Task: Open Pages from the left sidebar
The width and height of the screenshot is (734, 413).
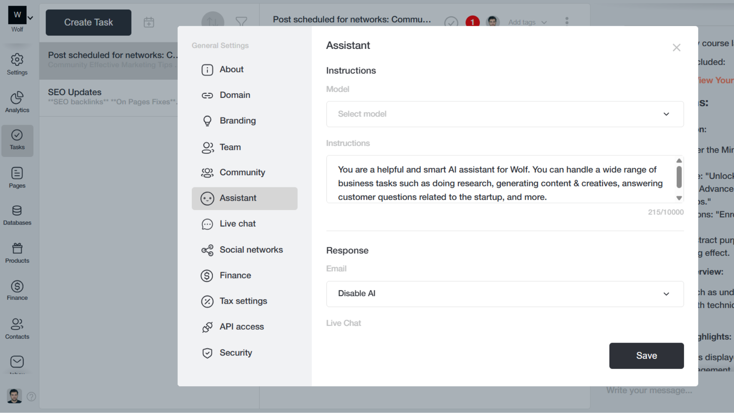Action: point(17,177)
